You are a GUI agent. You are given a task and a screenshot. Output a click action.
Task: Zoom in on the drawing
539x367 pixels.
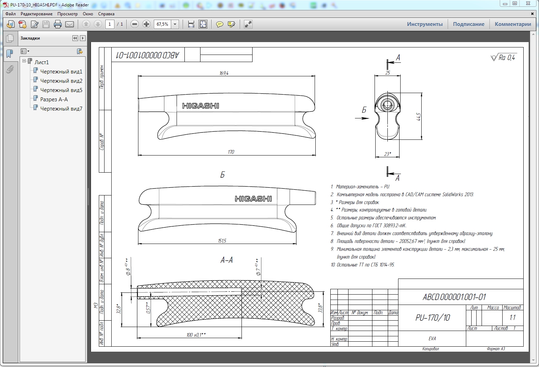pyautogui.click(x=146, y=24)
